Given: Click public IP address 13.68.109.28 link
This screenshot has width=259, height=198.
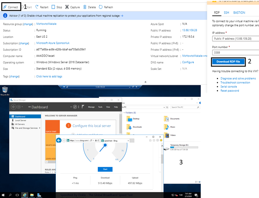Looking at the screenshot, I should 190,30.
